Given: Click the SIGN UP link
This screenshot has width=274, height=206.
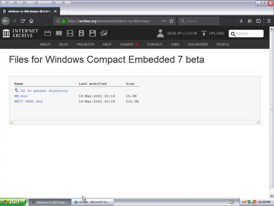Looking at the screenshot, I should coord(174,33).
